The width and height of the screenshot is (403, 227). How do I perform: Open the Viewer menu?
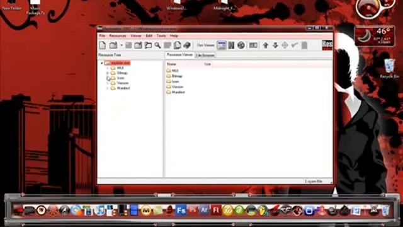tap(136, 36)
